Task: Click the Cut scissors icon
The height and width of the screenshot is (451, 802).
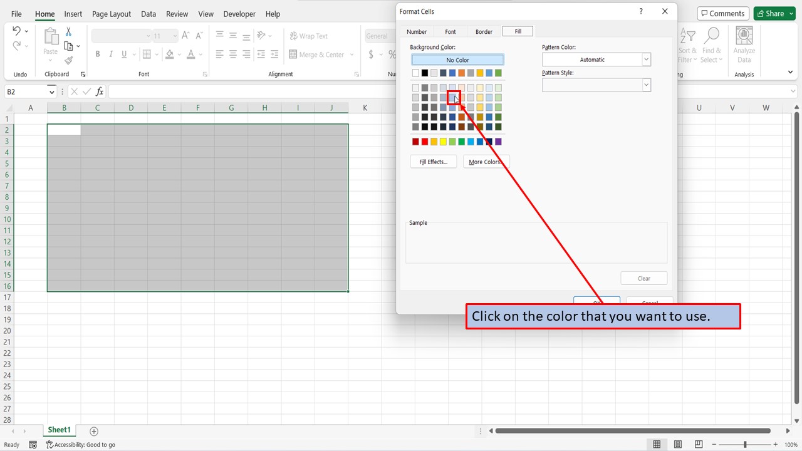Action: tap(68, 32)
